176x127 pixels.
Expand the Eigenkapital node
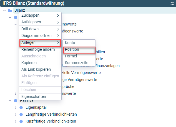pyautogui.click(x=16, y=108)
